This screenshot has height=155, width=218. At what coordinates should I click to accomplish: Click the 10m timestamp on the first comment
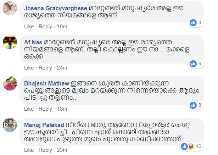click(x=62, y=27)
